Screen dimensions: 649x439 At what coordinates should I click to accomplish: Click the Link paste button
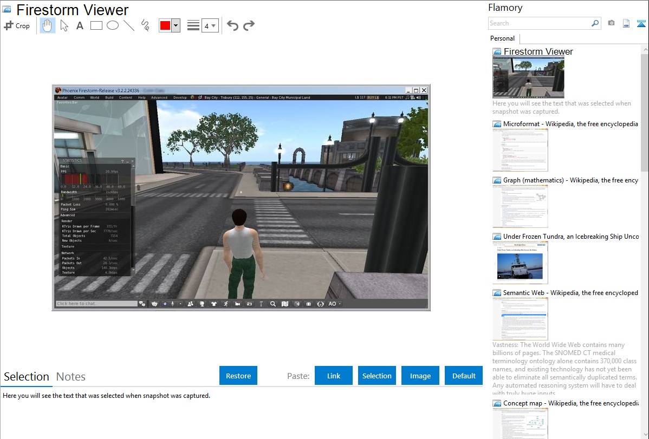pos(334,376)
